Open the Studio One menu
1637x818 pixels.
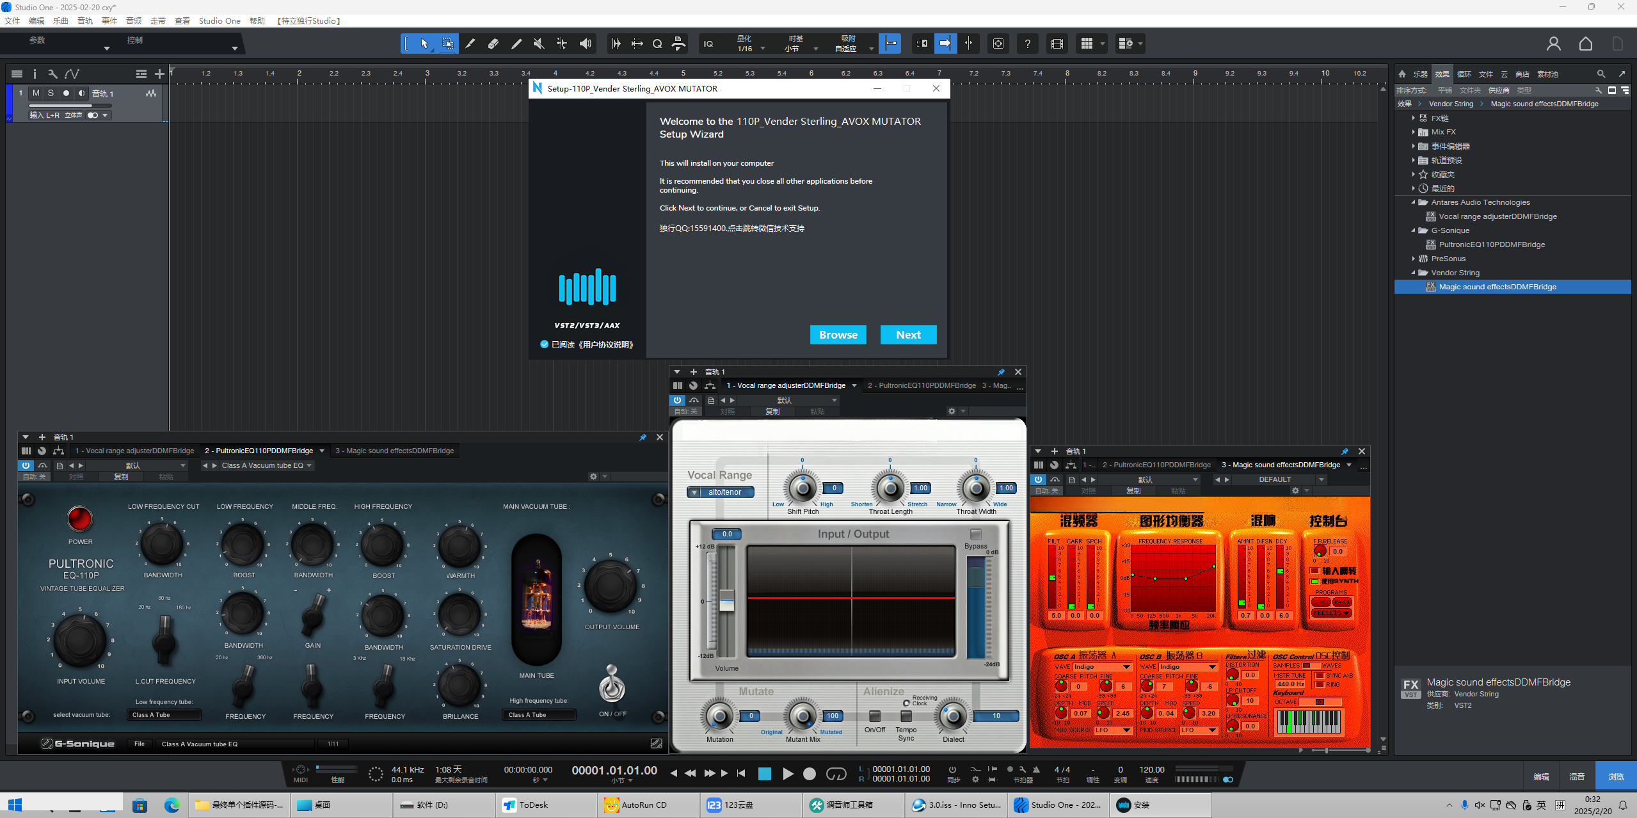pos(220,20)
